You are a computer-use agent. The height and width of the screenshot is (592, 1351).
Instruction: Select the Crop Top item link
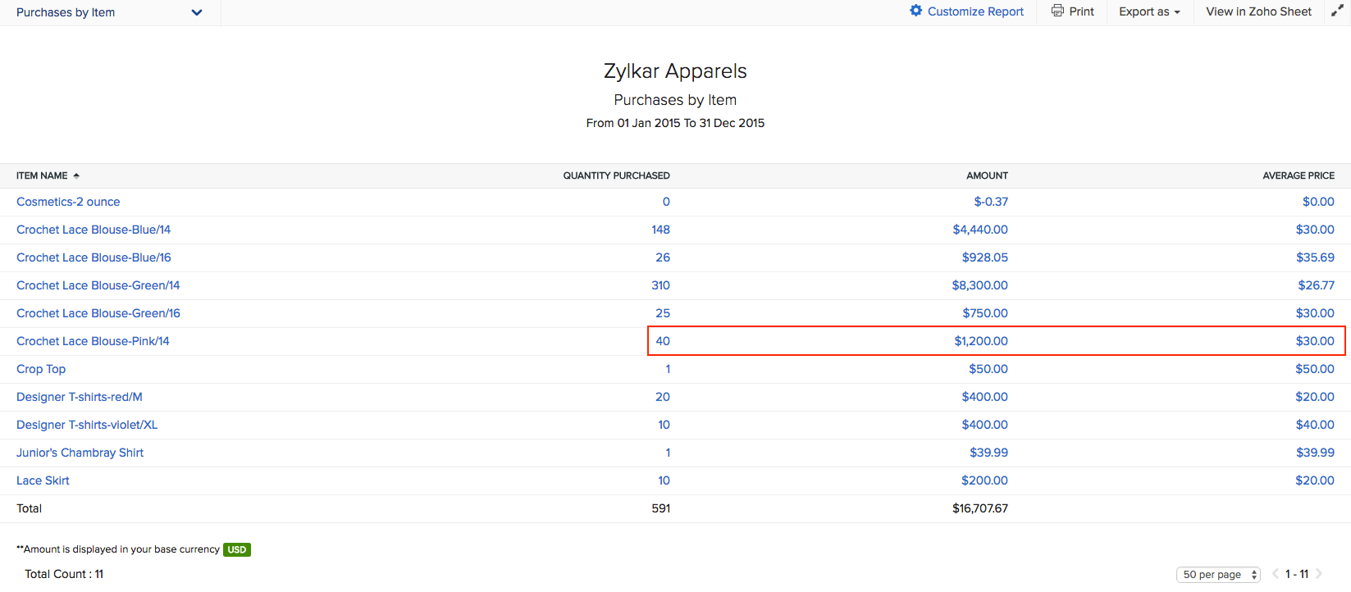point(41,369)
